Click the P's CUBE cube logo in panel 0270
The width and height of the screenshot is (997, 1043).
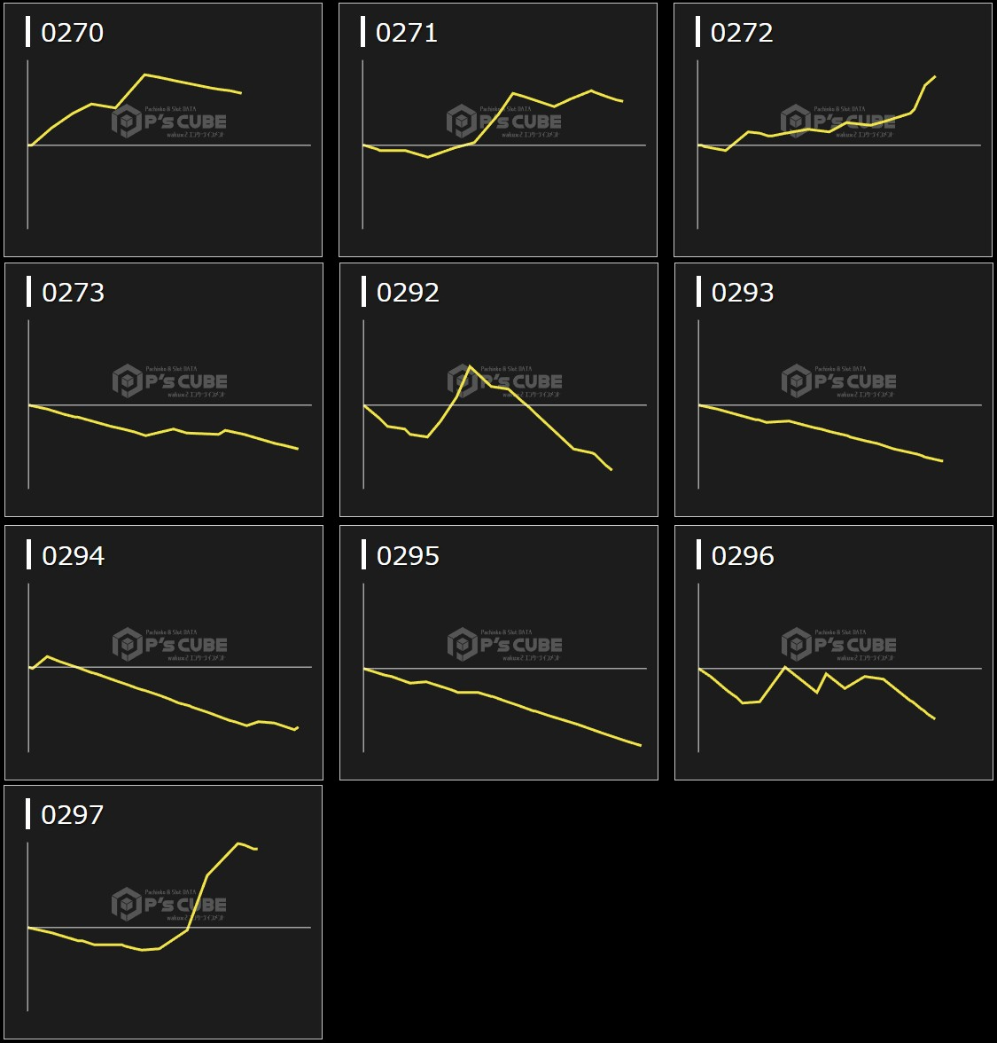(x=127, y=122)
